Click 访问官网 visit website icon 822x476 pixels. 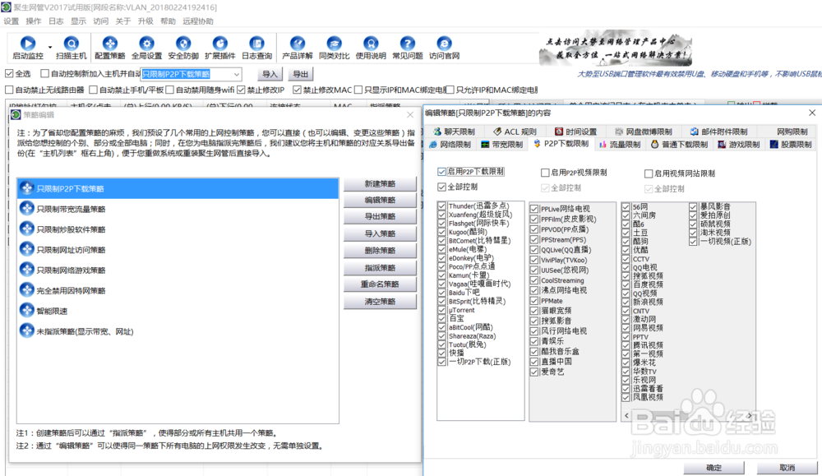point(444,43)
